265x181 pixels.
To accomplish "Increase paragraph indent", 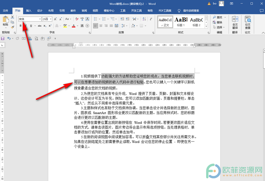I will click(x=127, y=19).
